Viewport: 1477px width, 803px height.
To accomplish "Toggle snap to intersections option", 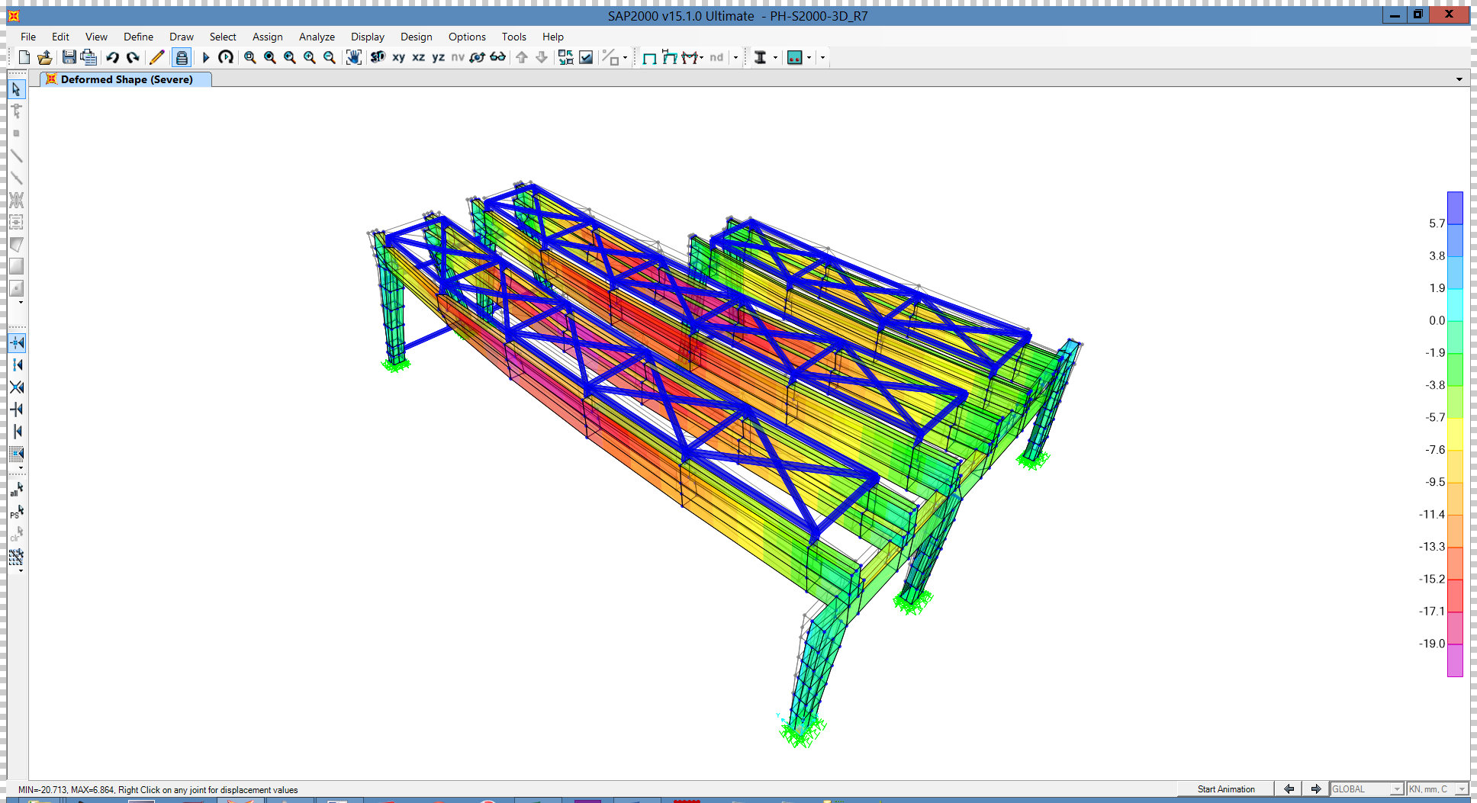I will coord(17,387).
